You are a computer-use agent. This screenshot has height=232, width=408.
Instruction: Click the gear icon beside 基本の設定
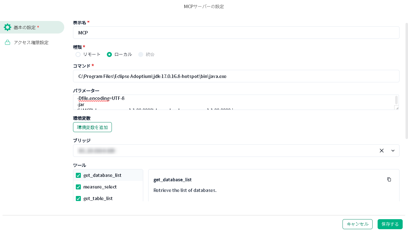point(8,27)
